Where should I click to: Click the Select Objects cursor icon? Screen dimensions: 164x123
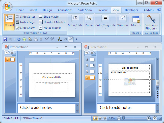click(x=30, y=39)
